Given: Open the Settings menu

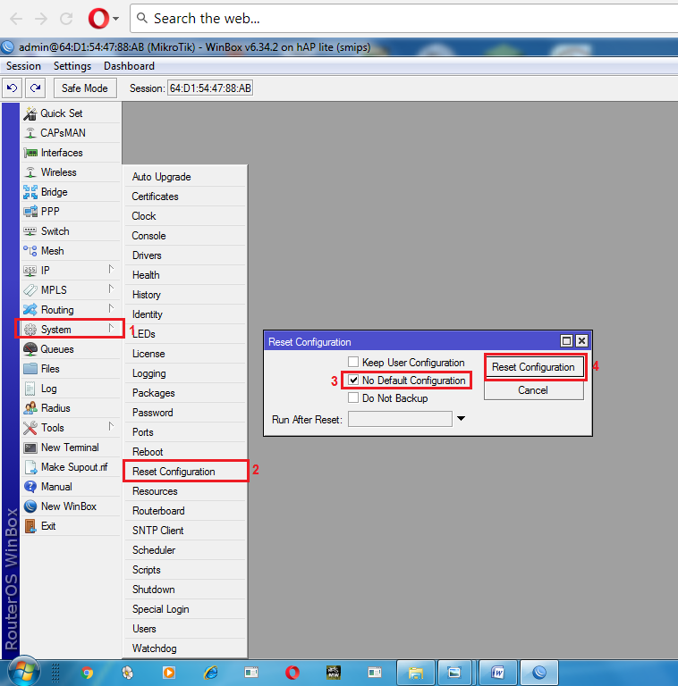Looking at the screenshot, I should [x=72, y=66].
